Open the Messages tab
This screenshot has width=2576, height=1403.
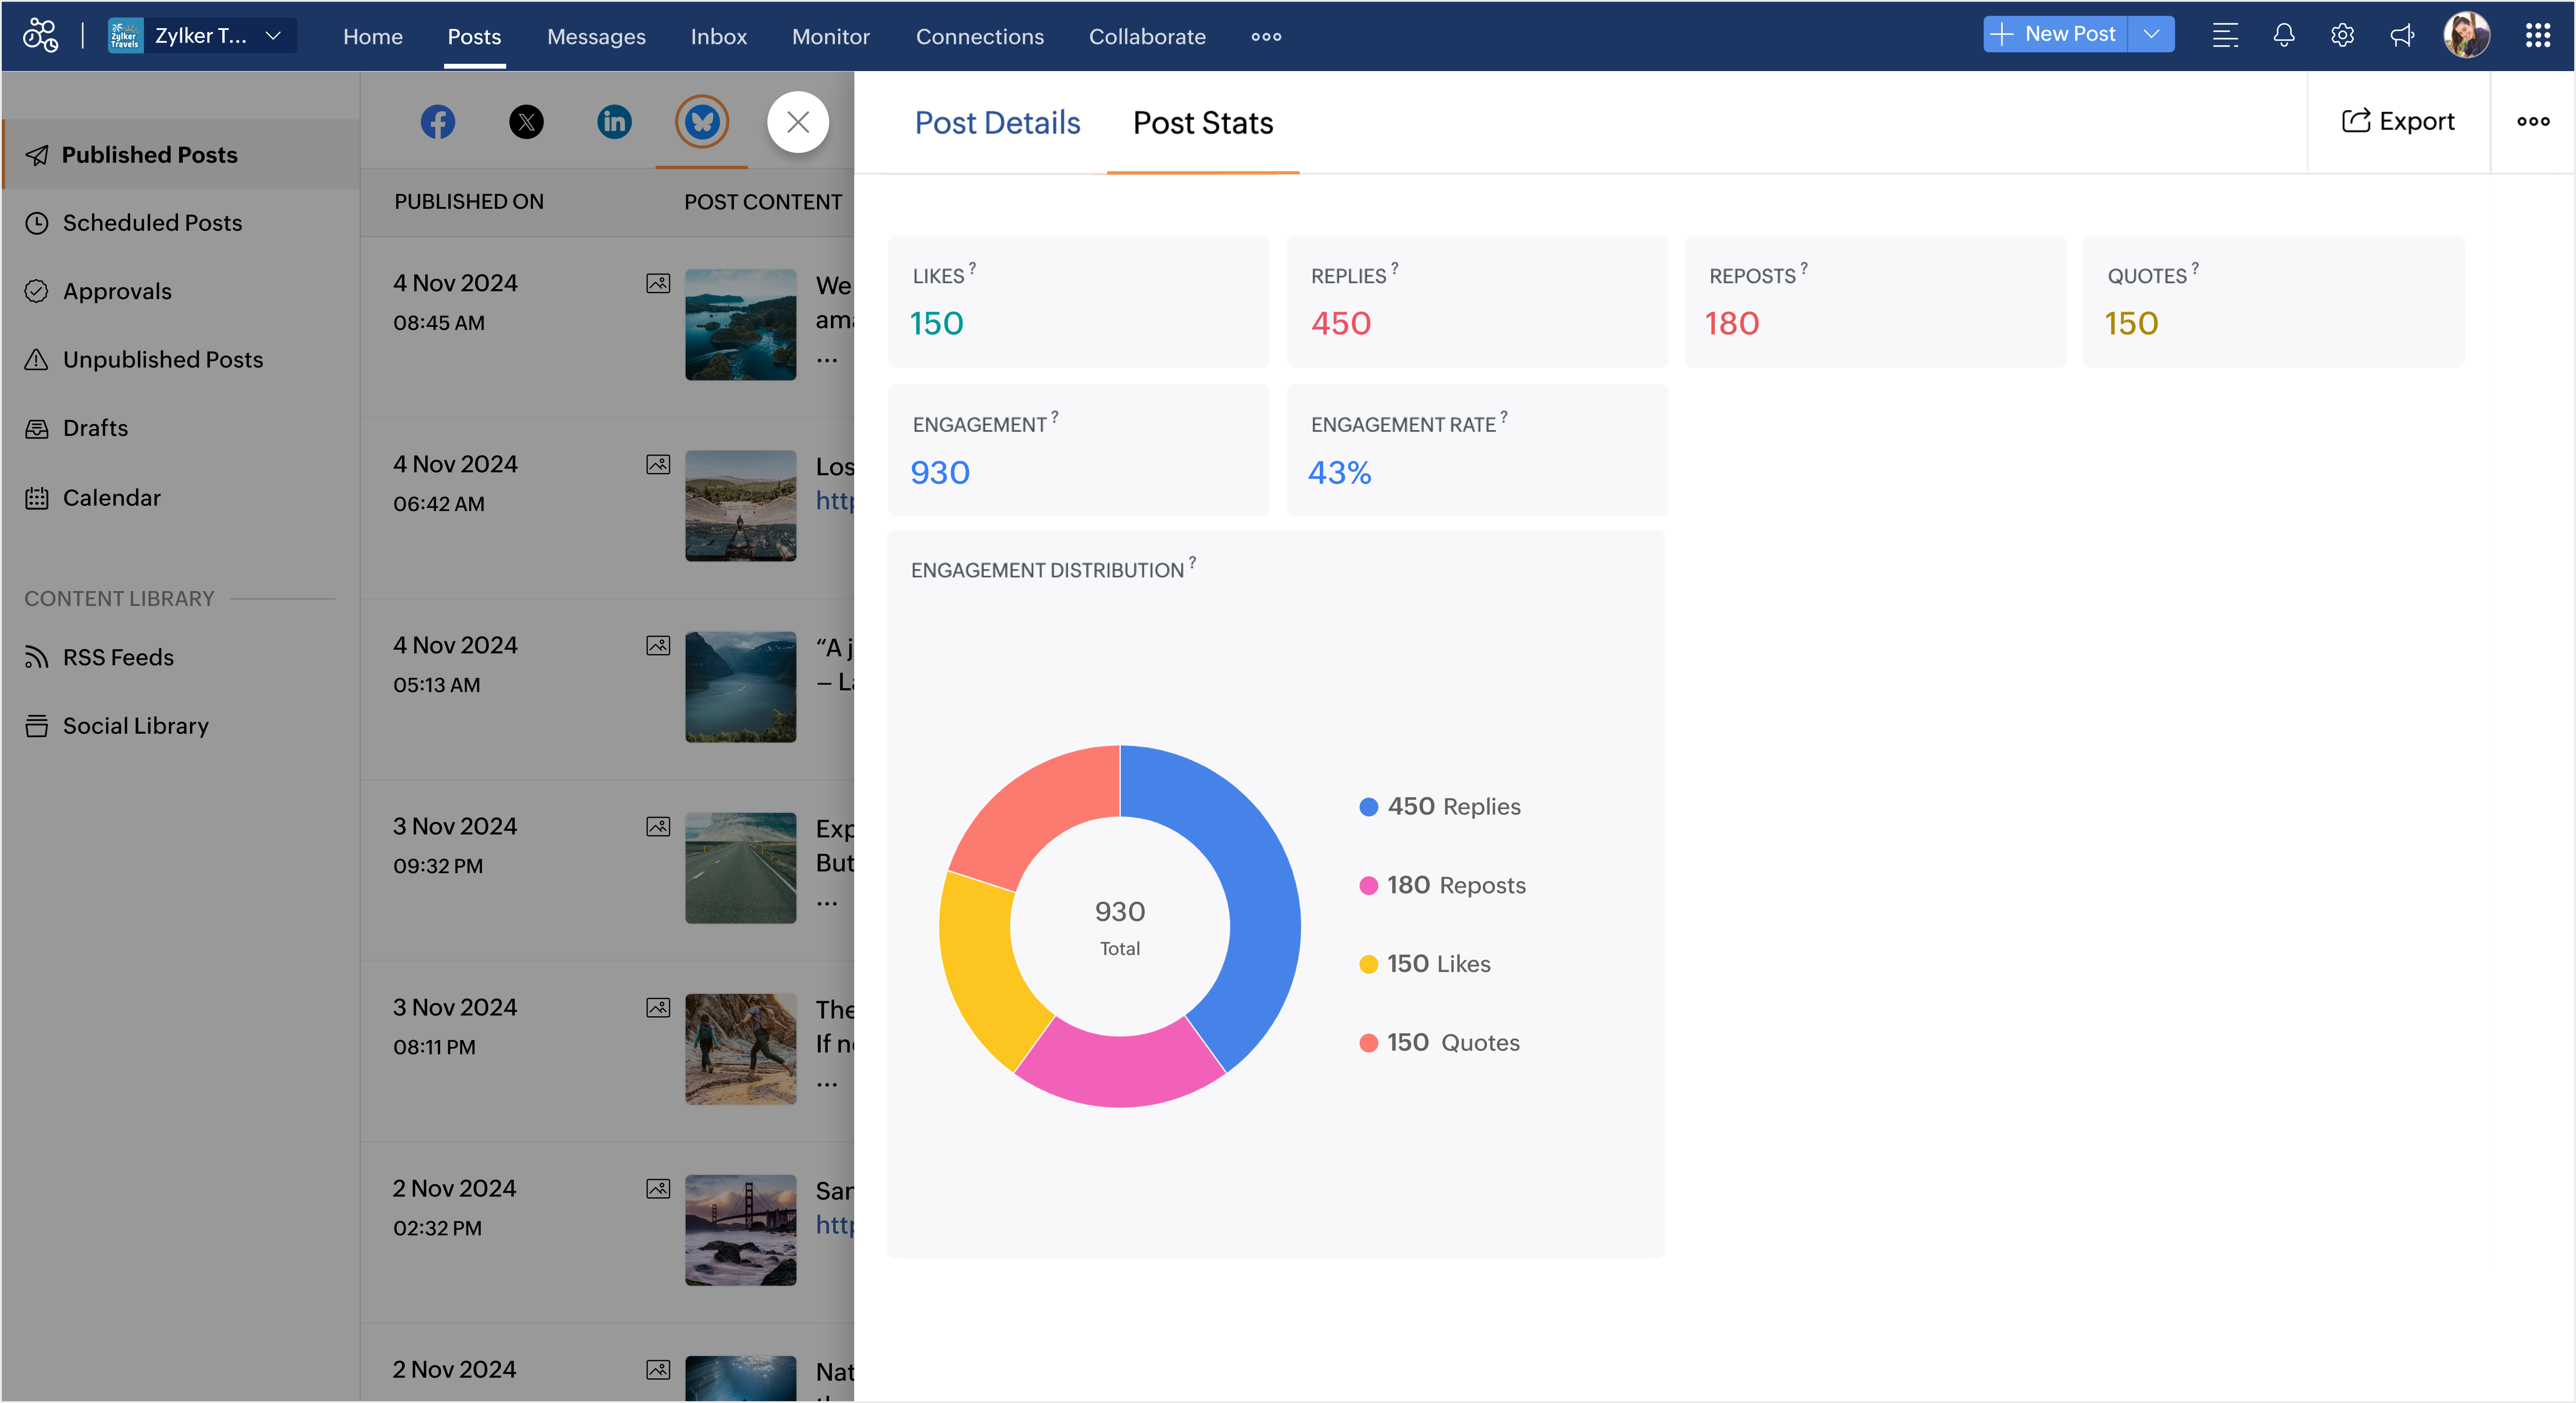click(x=596, y=36)
